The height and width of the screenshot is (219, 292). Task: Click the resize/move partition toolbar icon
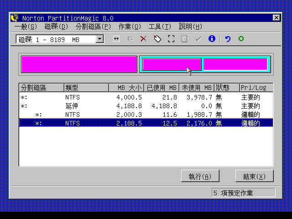(x=116, y=39)
